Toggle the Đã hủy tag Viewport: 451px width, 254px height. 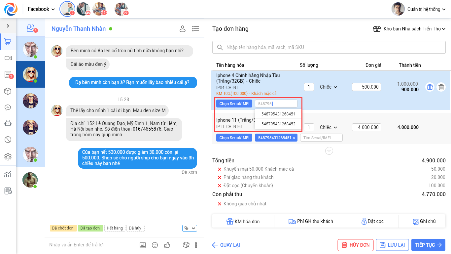point(135,228)
